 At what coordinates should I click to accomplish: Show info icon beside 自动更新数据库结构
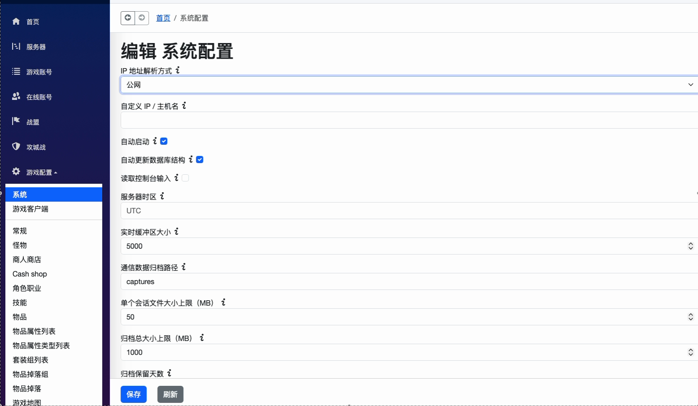click(191, 159)
